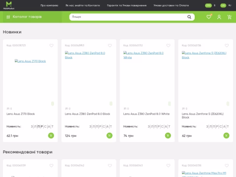Open the user account icon
This screenshot has height=177, width=236.
pyautogui.click(x=219, y=17)
